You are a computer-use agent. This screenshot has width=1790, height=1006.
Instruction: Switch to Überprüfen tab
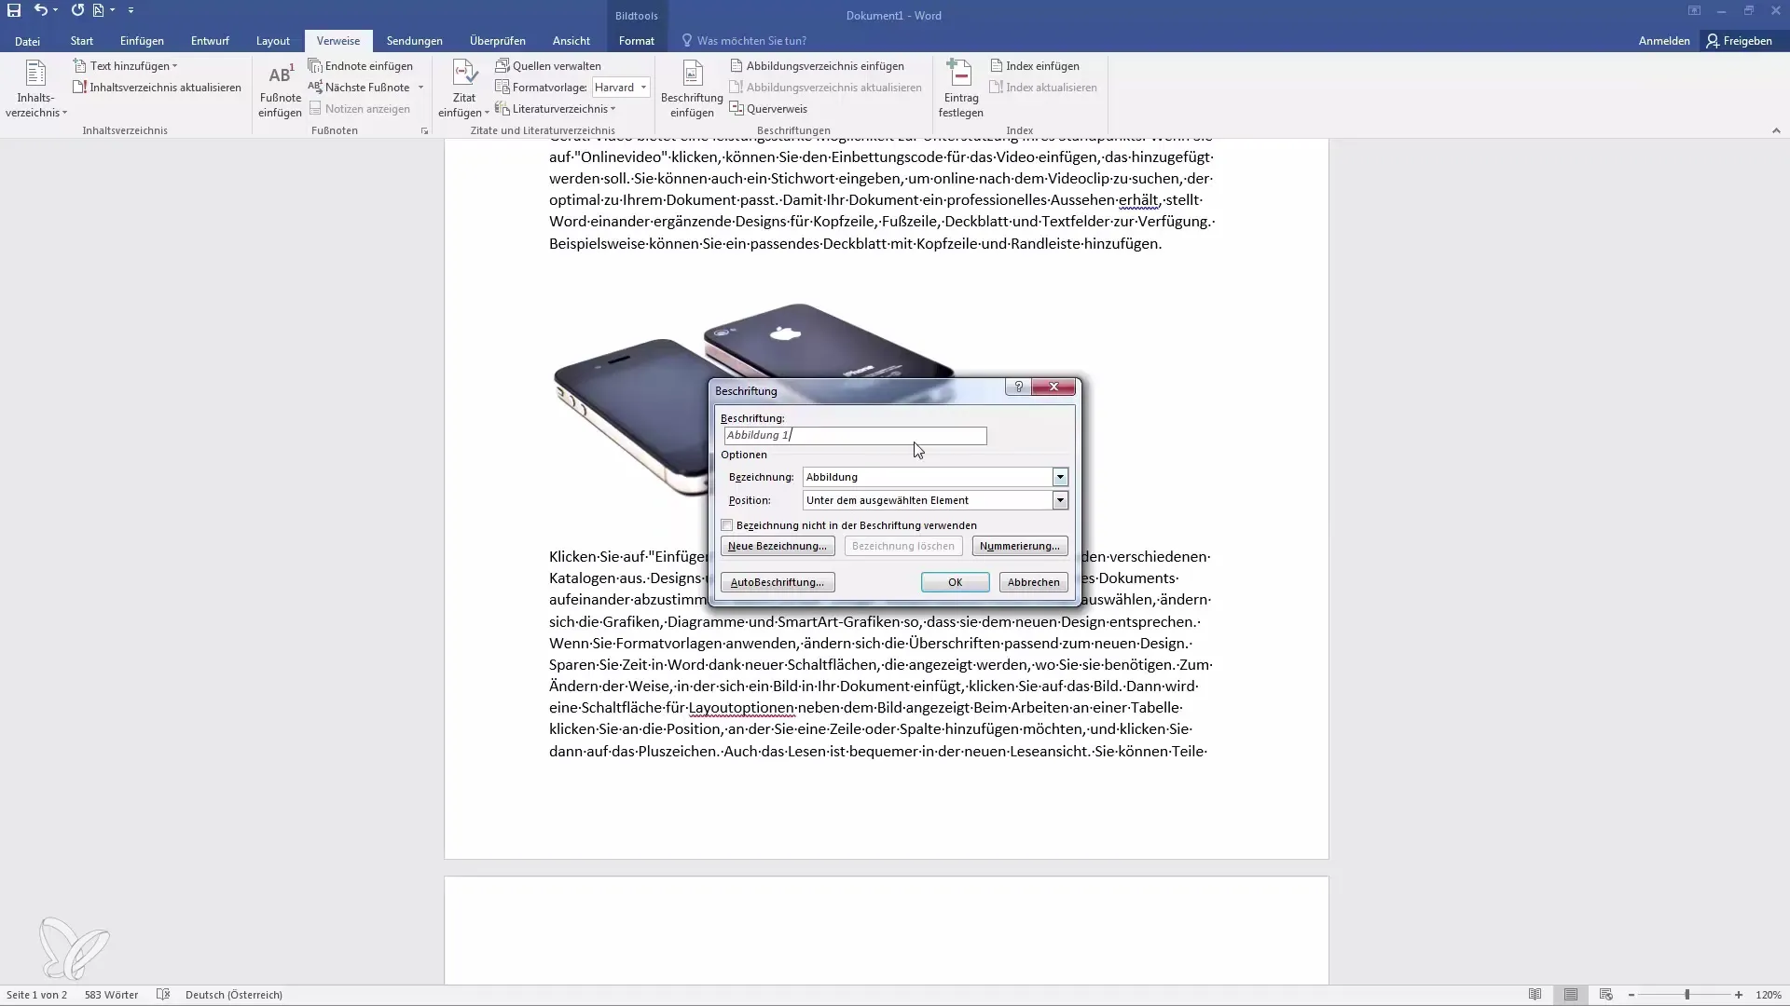[498, 41]
